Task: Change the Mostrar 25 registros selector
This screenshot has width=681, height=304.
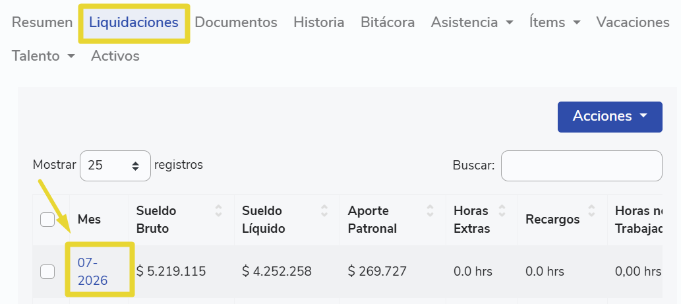Action: point(115,166)
